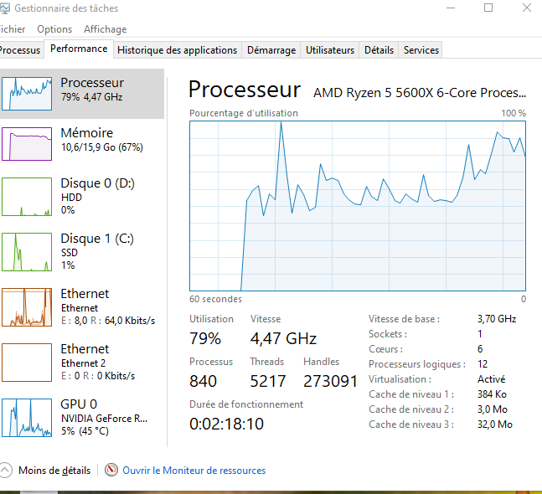Open the Task Manager title bar icon
This screenshot has width=542, height=494.
pyautogui.click(x=5, y=8)
